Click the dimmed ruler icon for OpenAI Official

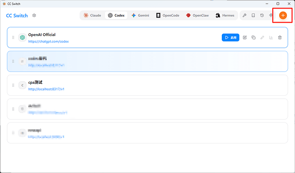262,38
